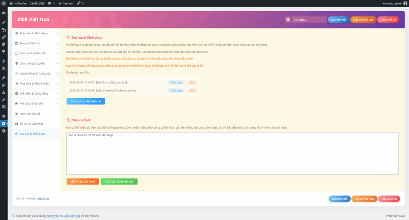Open Media library sidebar icon
The height and width of the screenshot is (220, 409).
pyautogui.click(x=4, y=30)
